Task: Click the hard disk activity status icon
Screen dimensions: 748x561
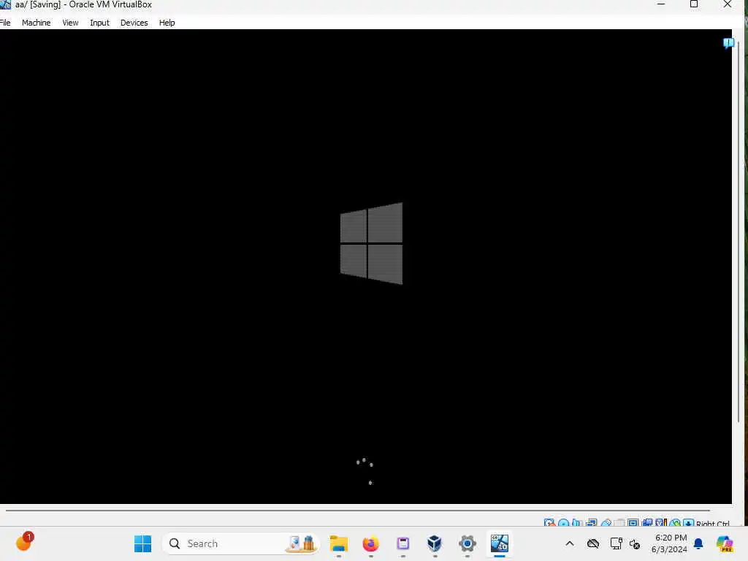Action: coord(549,523)
